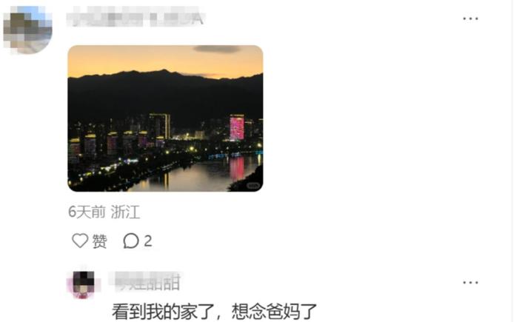The width and height of the screenshot is (525, 322).
Task: Open replies via the speech bubble icon
Action: 130,241
